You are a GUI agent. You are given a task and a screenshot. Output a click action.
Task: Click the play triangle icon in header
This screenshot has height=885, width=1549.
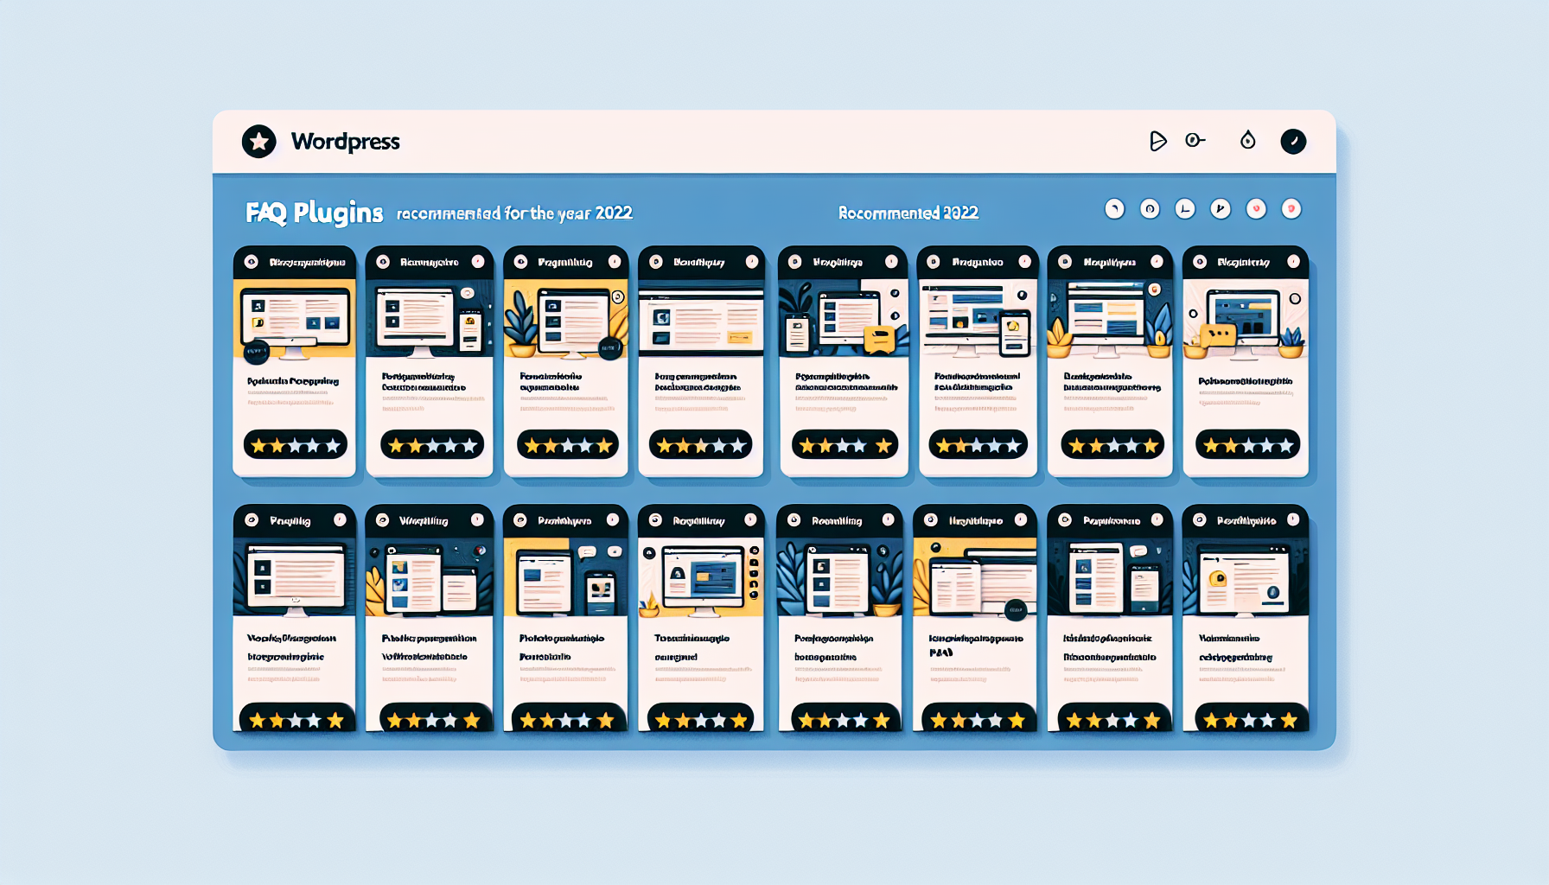[1158, 141]
